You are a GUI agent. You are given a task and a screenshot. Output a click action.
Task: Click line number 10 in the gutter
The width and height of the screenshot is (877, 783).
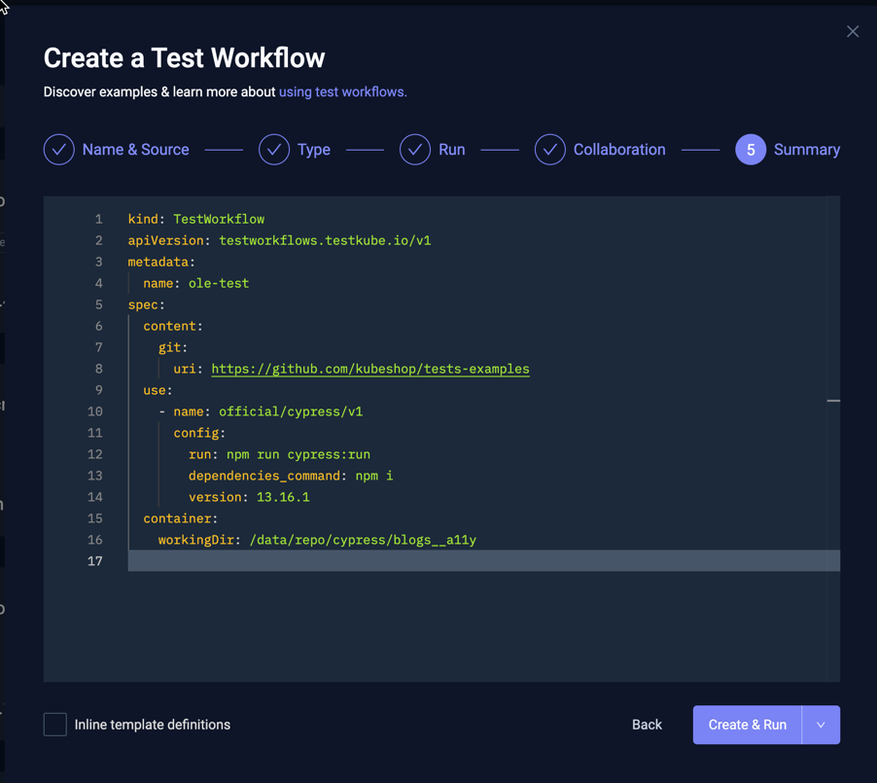pyautogui.click(x=96, y=411)
